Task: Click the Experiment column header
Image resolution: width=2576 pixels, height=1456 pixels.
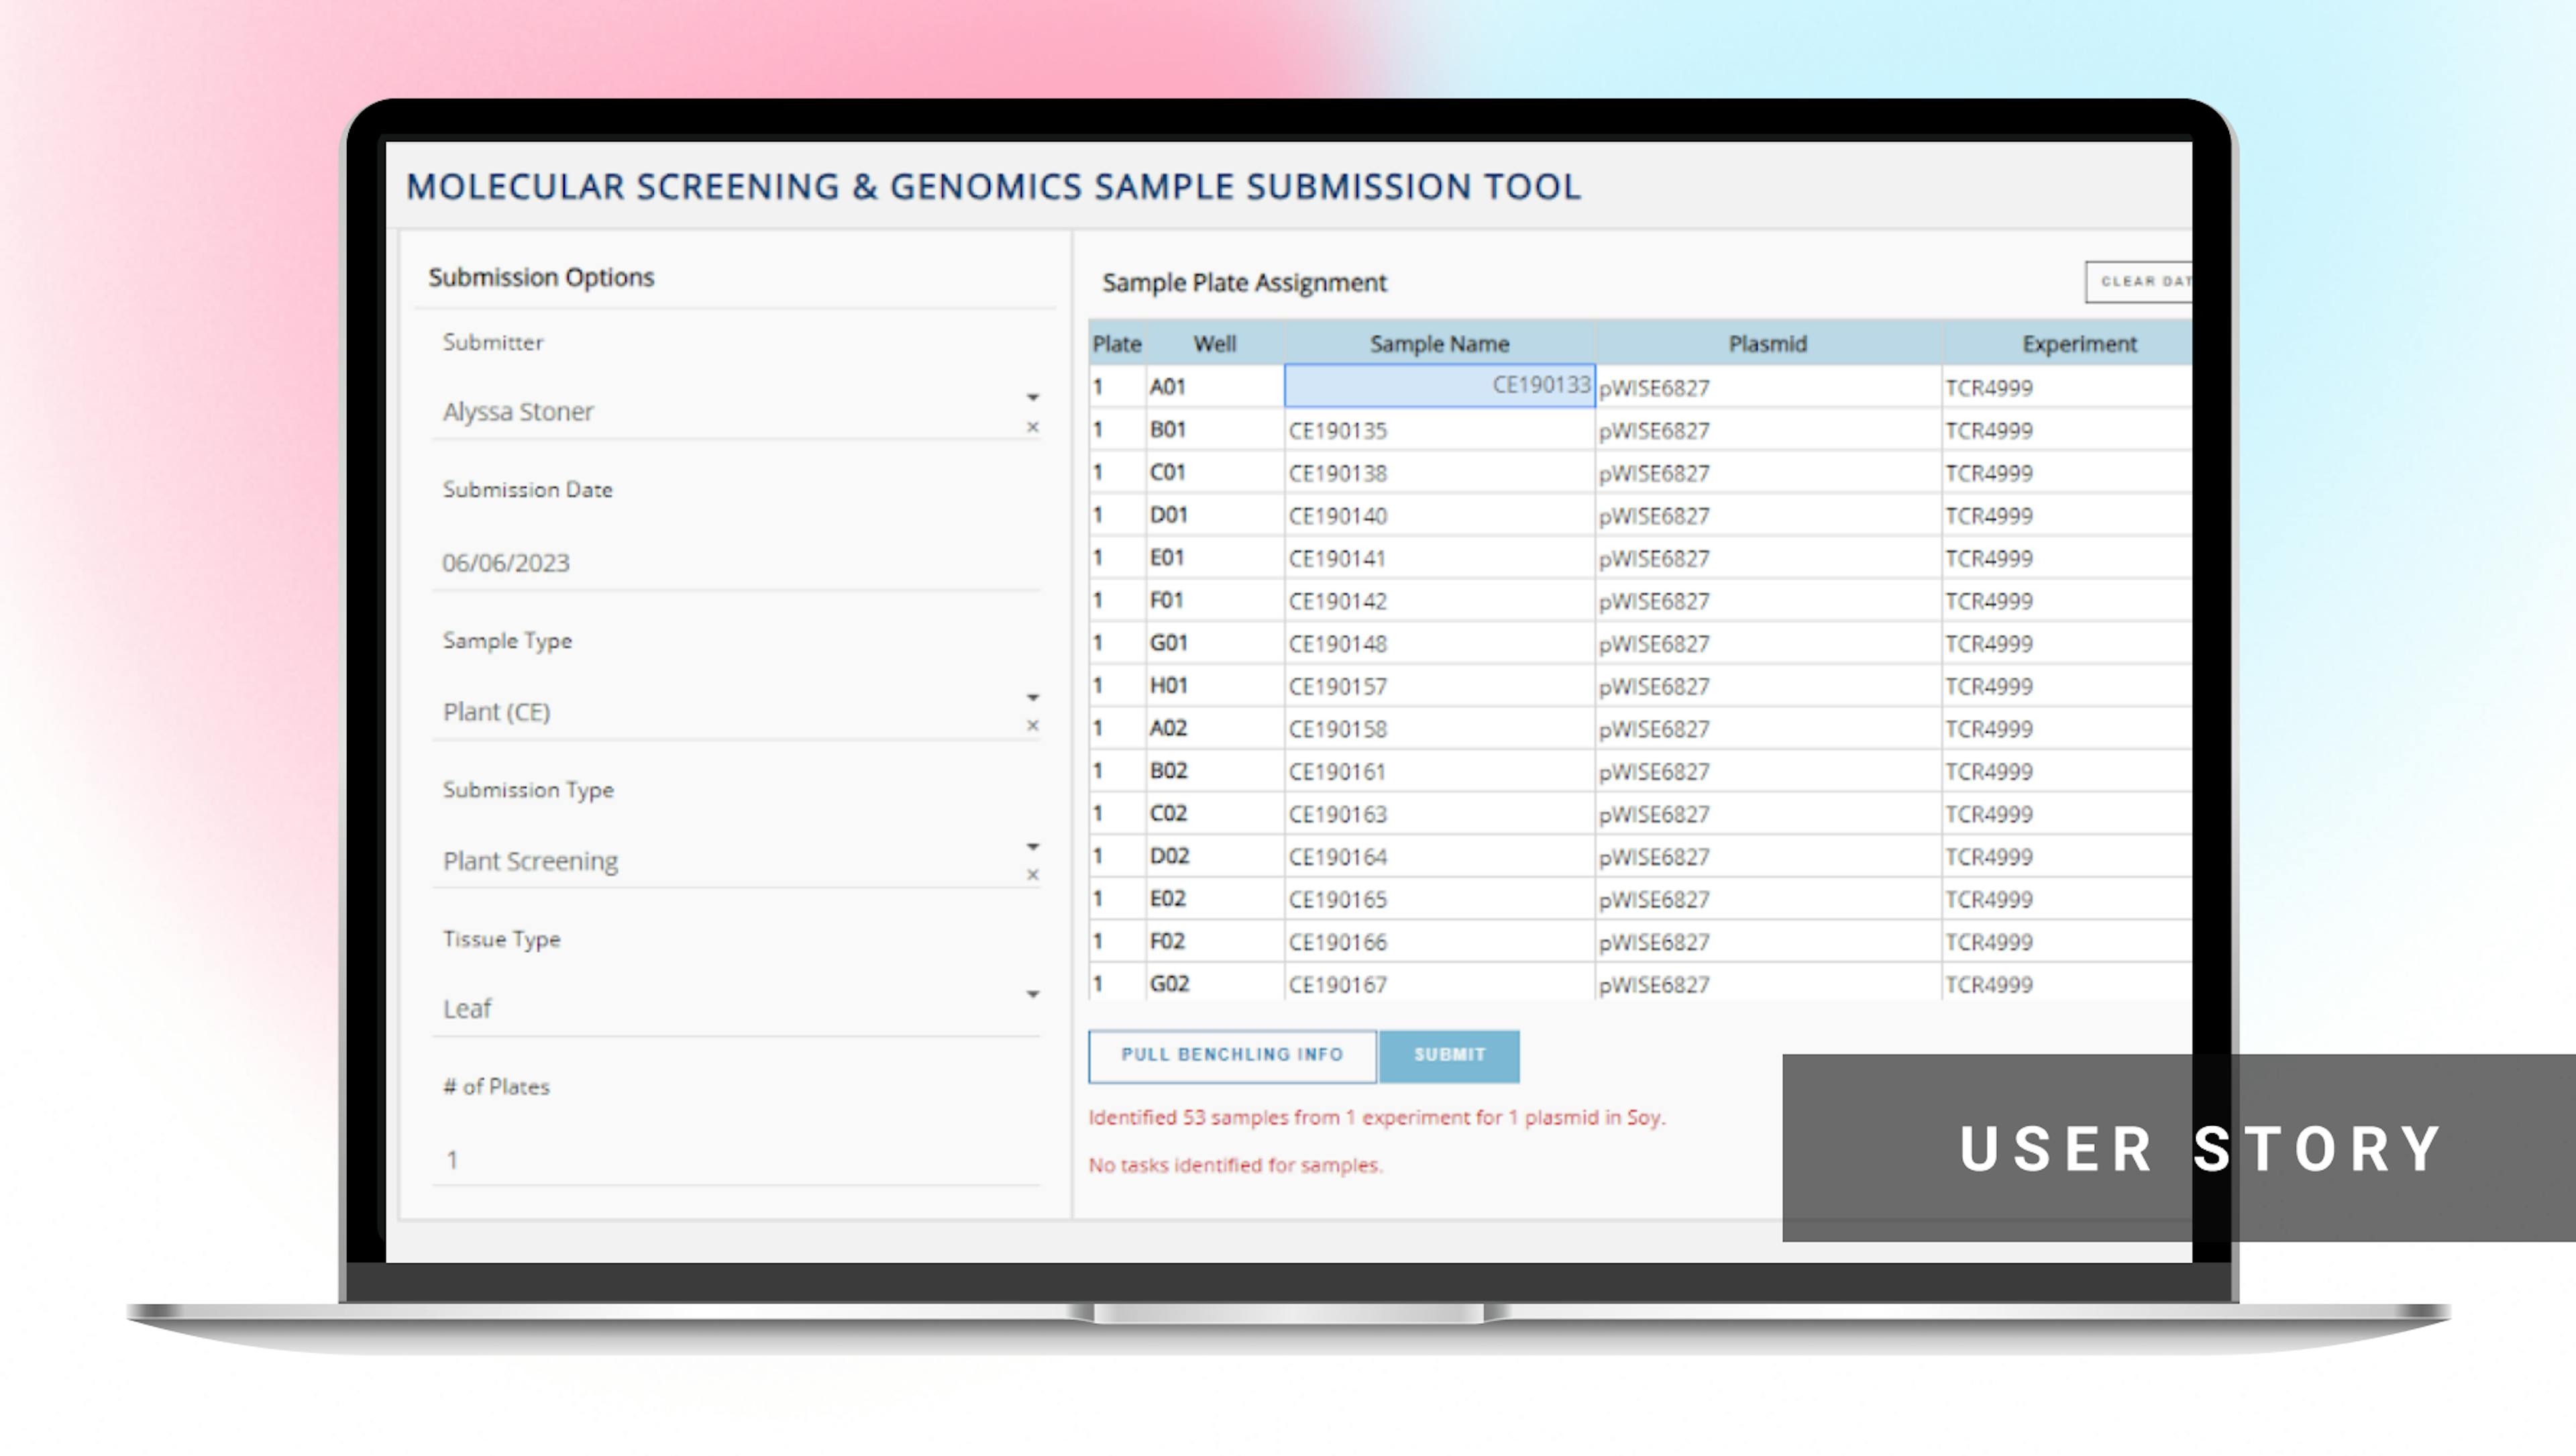Action: (2067, 344)
